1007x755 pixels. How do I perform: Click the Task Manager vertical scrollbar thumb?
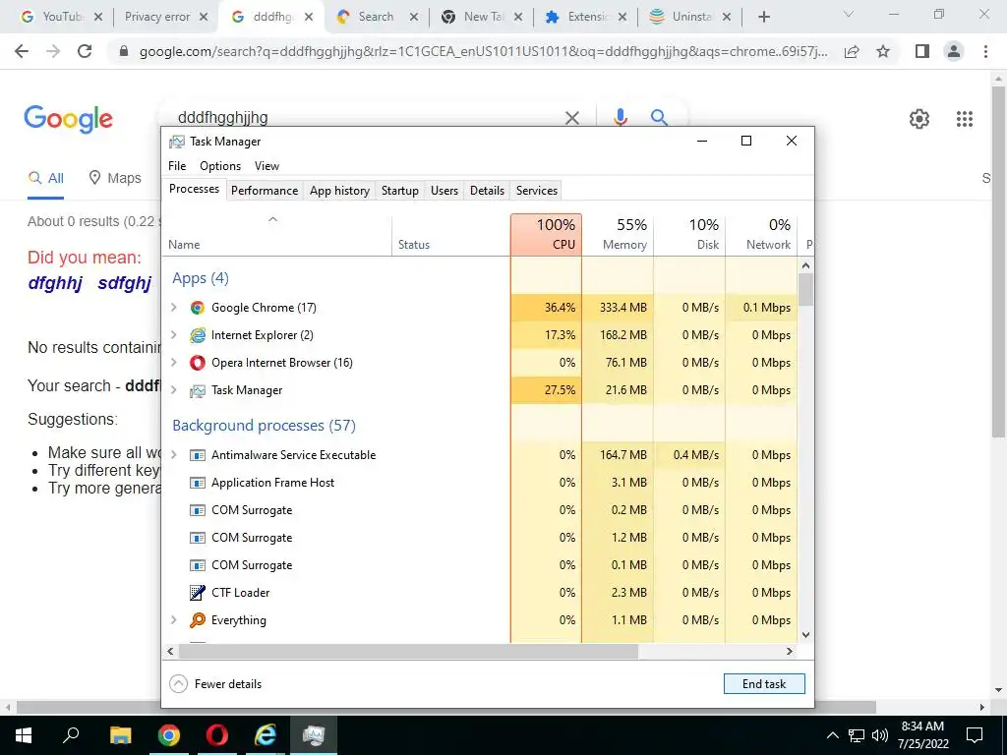click(x=806, y=289)
